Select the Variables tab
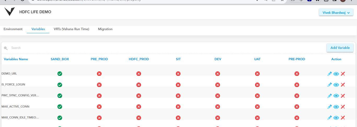The image size is (357, 127). [x=38, y=29]
